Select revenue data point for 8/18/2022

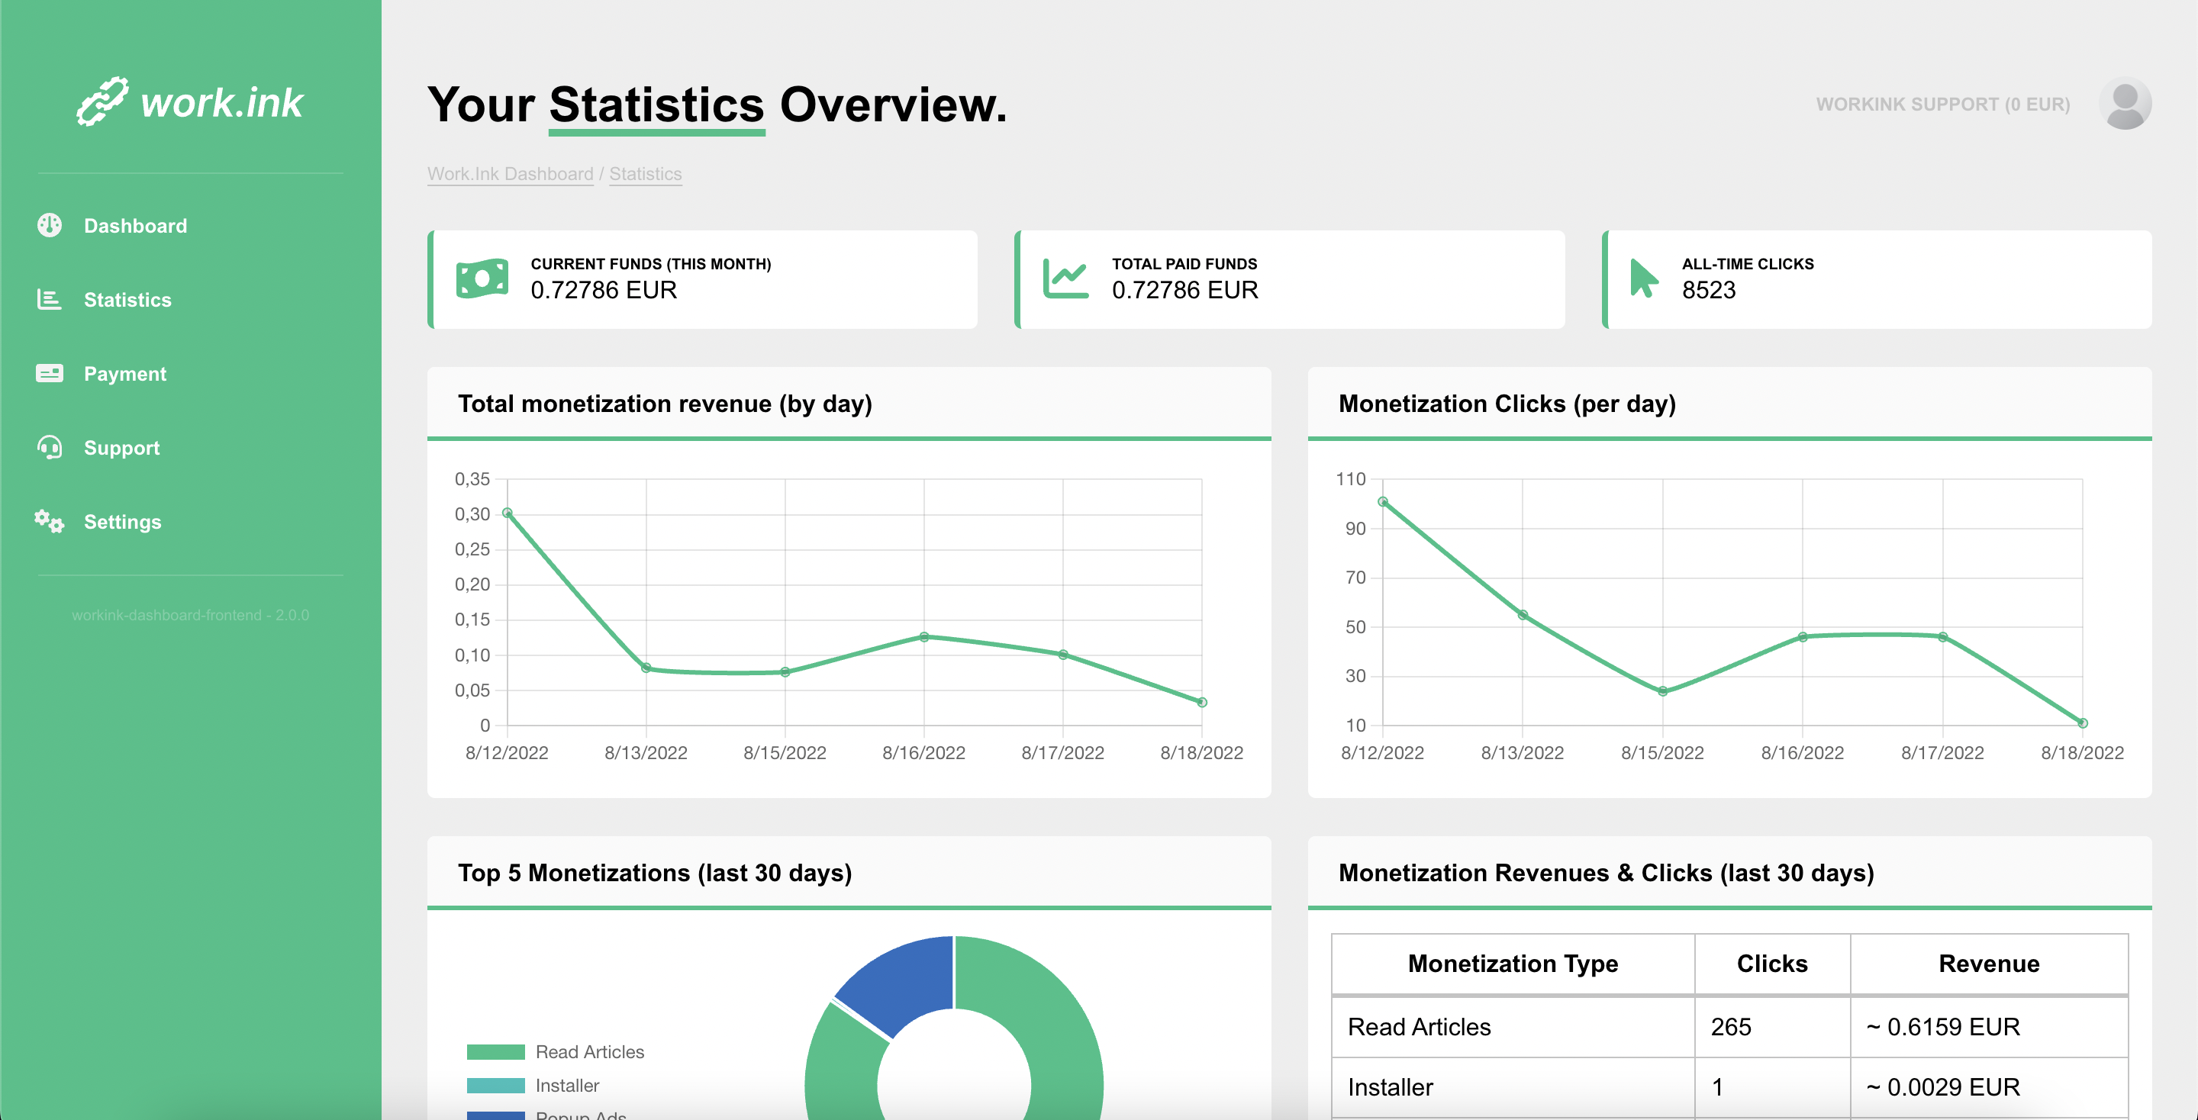click(1202, 702)
